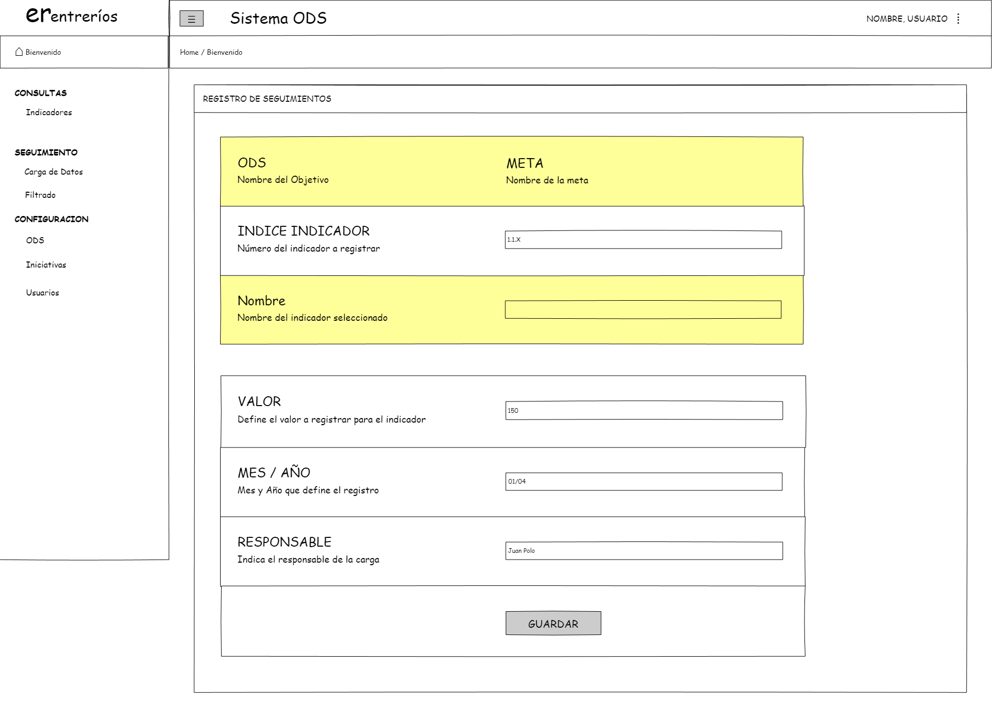The width and height of the screenshot is (992, 713).
Task: Edit the Valor field containing 150
Action: click(x=644, y=411)
